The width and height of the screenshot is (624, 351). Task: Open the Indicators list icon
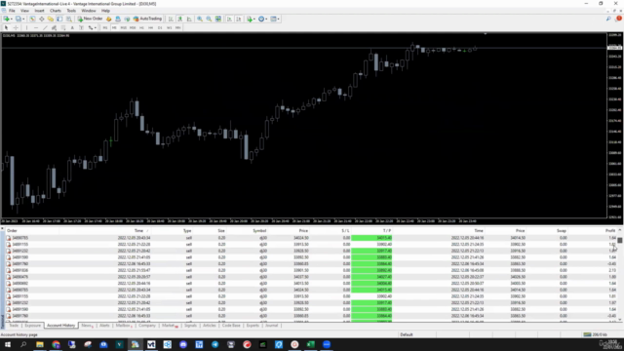click(250, 19)
